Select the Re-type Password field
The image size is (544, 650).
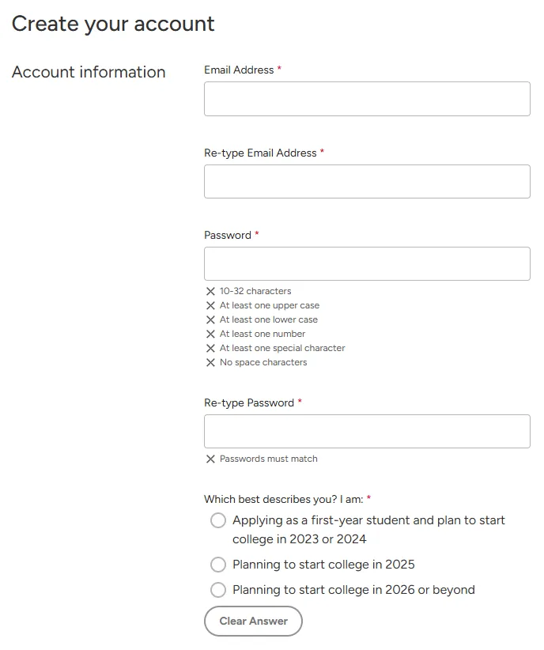(367, 431)
